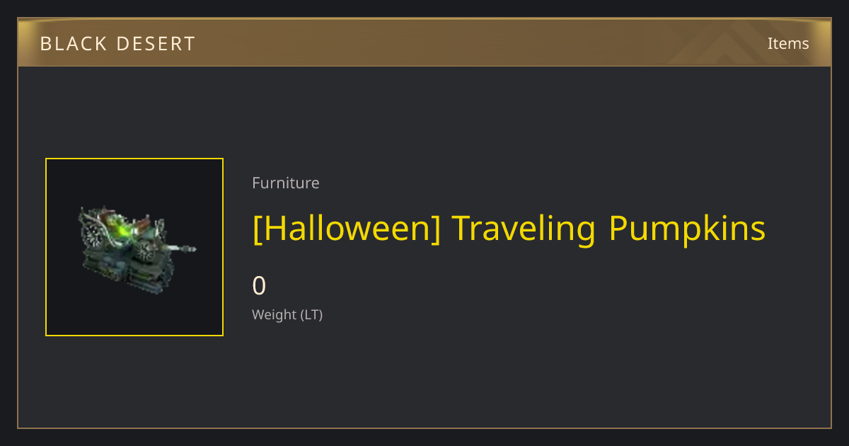Click the BLACK DESERT site title
Image resolution: width=849 pixels, height=446 pixels.
click(x=117, y=44)
